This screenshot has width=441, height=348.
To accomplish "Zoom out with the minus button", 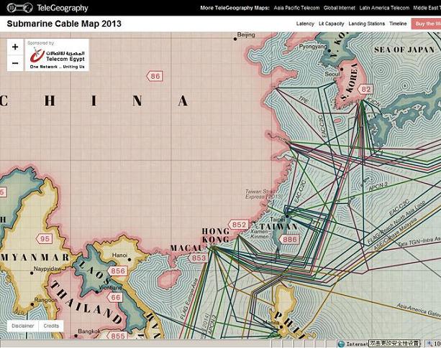I will 16,63.
